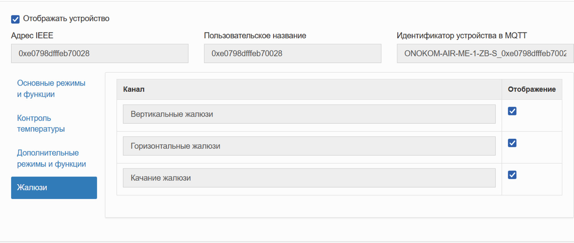The image size is (574, 243).
Task: Uncheck display for Вертикальные жалюзи channel
Action: pyautogui.click(x=512, y=111)
